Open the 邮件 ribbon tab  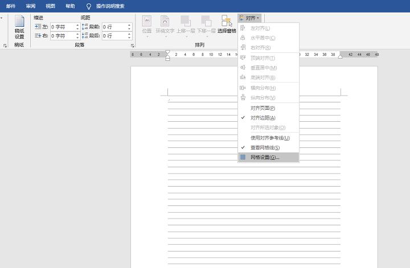11,6
